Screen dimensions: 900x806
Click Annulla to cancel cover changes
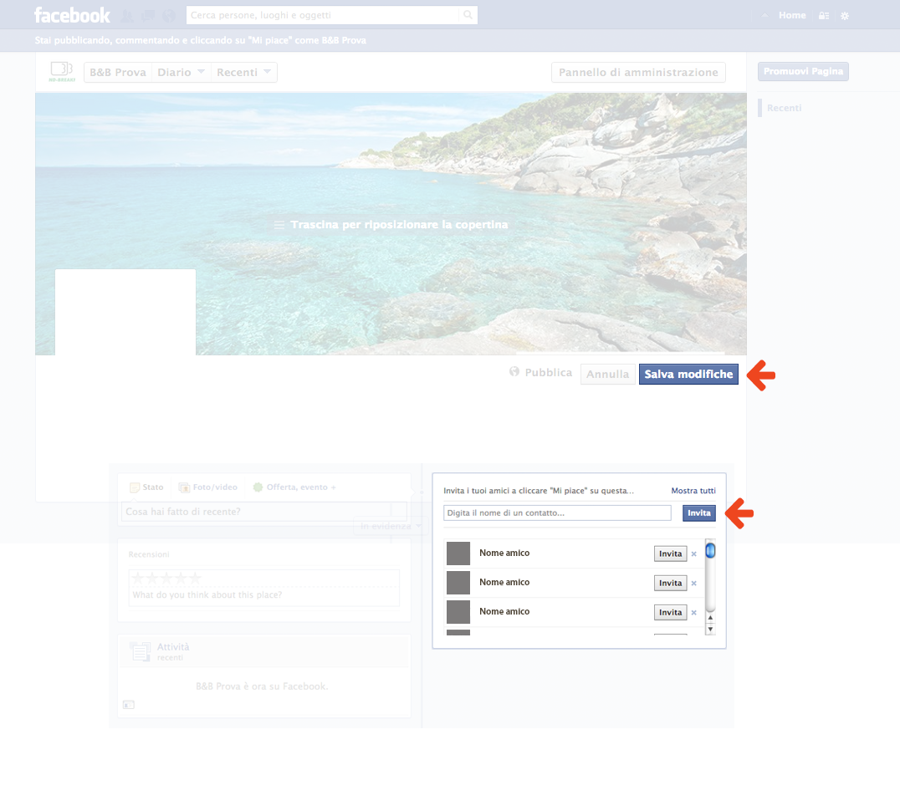607,375
